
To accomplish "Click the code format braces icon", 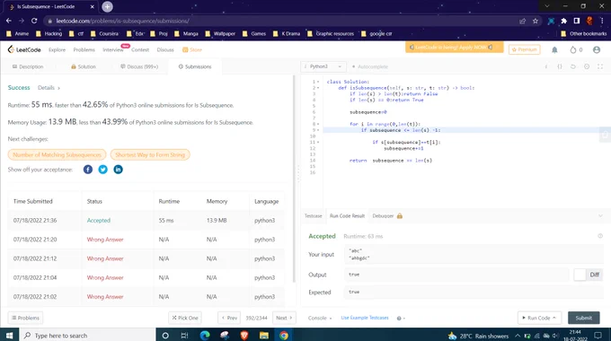I will tap(560, 66).
